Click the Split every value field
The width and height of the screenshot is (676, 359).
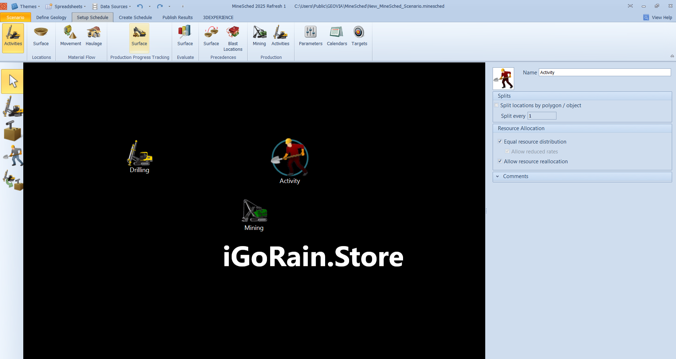[x=542, y=116]
